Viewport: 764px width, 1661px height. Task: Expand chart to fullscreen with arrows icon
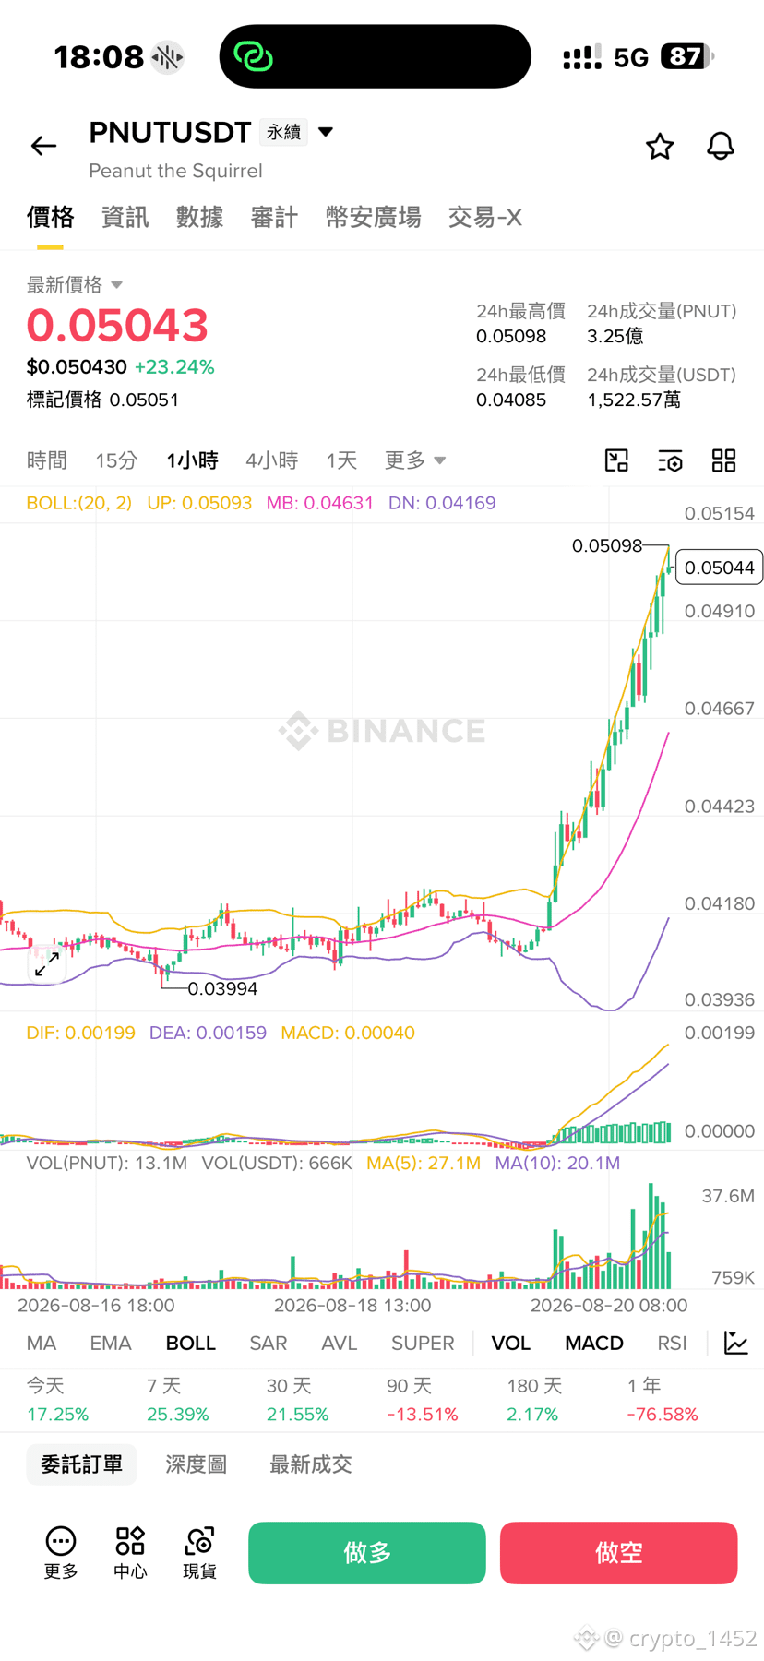46,965
